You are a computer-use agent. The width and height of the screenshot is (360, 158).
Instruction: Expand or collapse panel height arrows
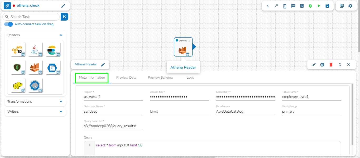pyautogui.click(x=340, y=65)
